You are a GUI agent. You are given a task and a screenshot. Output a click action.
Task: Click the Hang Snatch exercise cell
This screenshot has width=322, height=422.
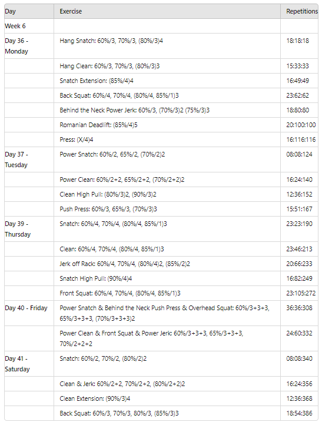point(167,46)
